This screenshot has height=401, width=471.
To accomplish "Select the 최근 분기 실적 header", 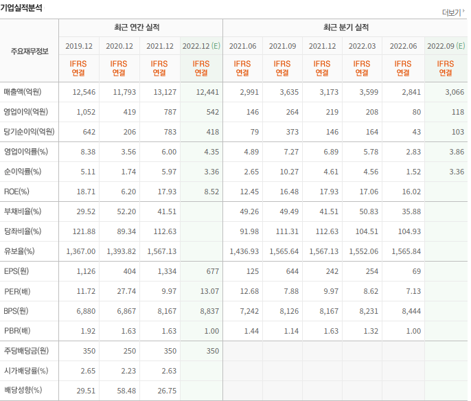I will [x=346, y=27].
